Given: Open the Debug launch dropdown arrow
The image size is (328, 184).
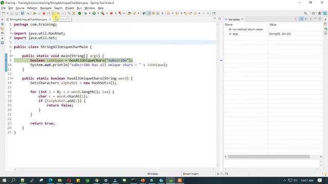Looking at the screenshot, I should pyautogui.click(x=90, y=13).
